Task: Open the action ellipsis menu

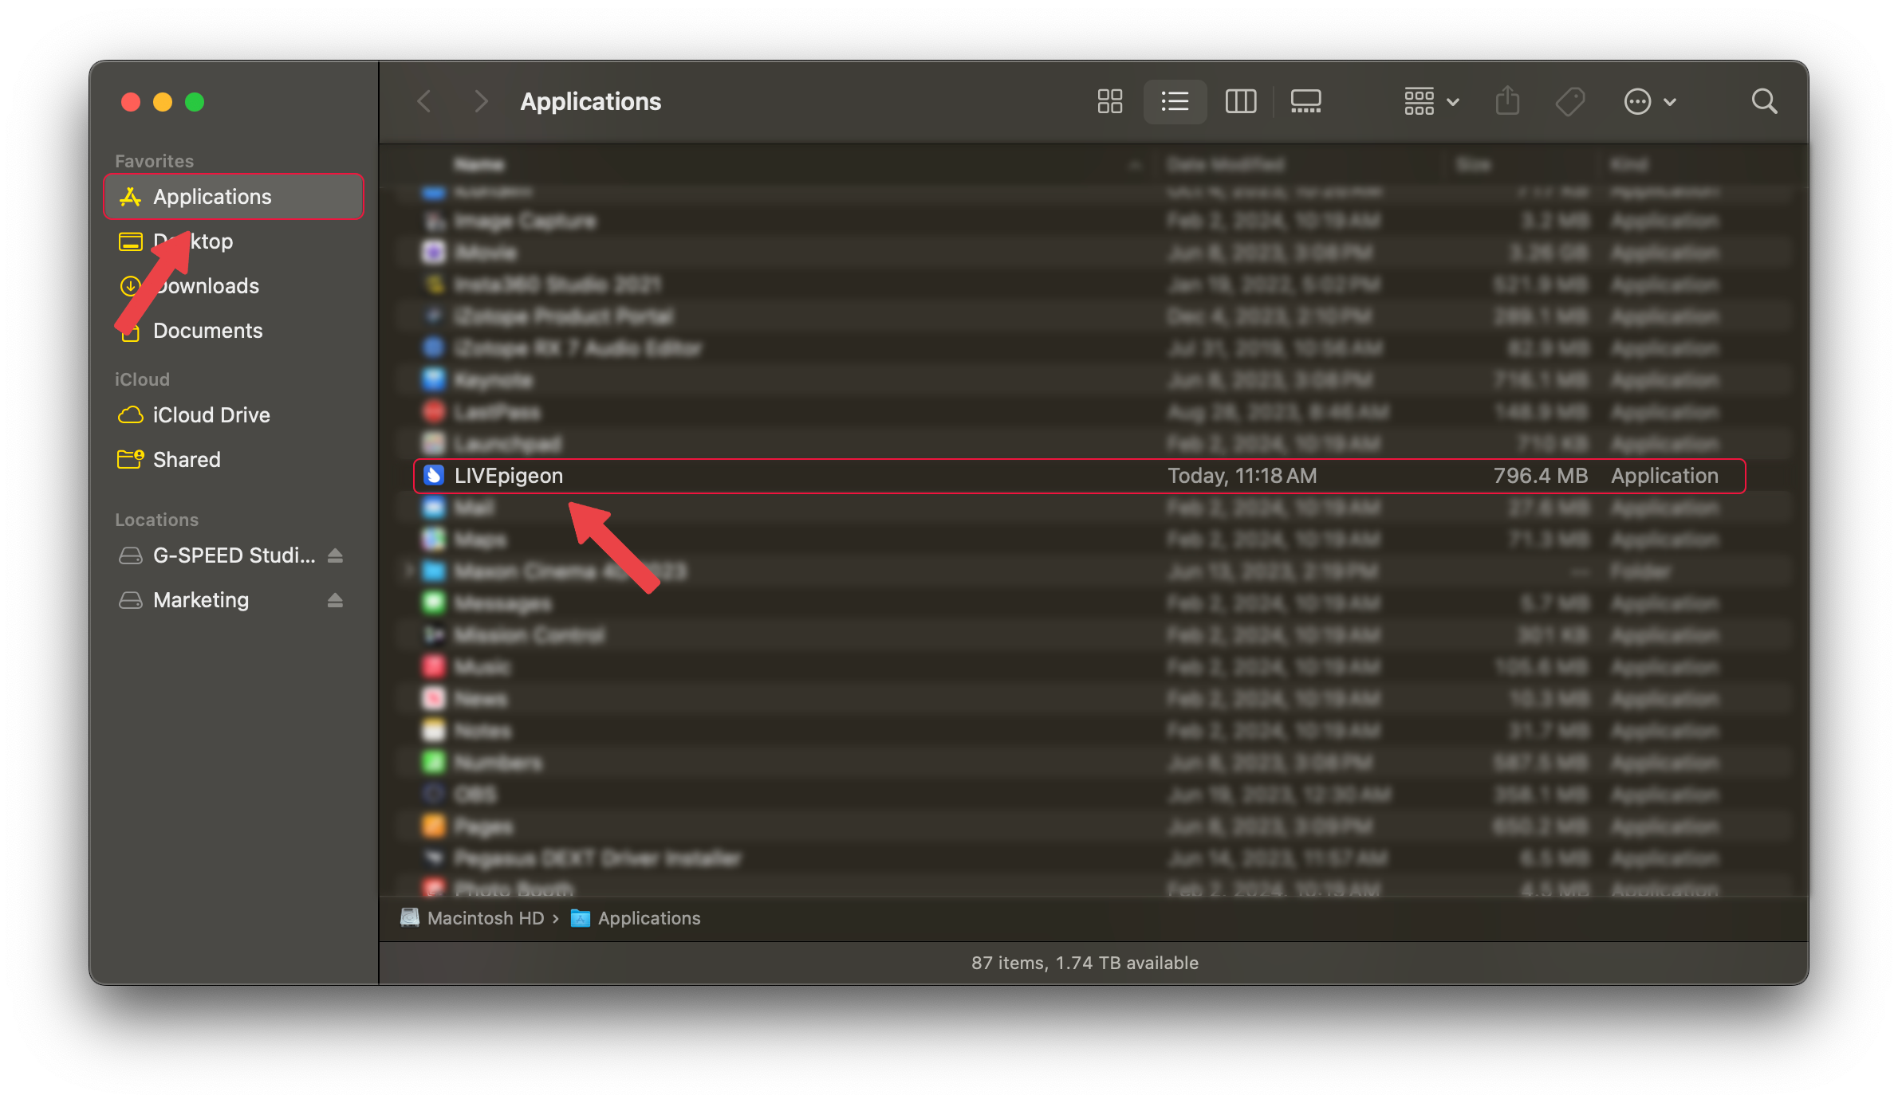Action: pos(1649,101)
